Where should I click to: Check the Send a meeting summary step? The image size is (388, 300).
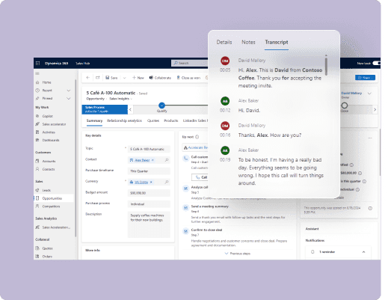[x=185, y=207]
